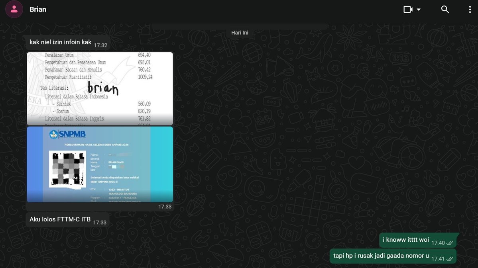Open the three-dot chat menu

coord(470,10)
